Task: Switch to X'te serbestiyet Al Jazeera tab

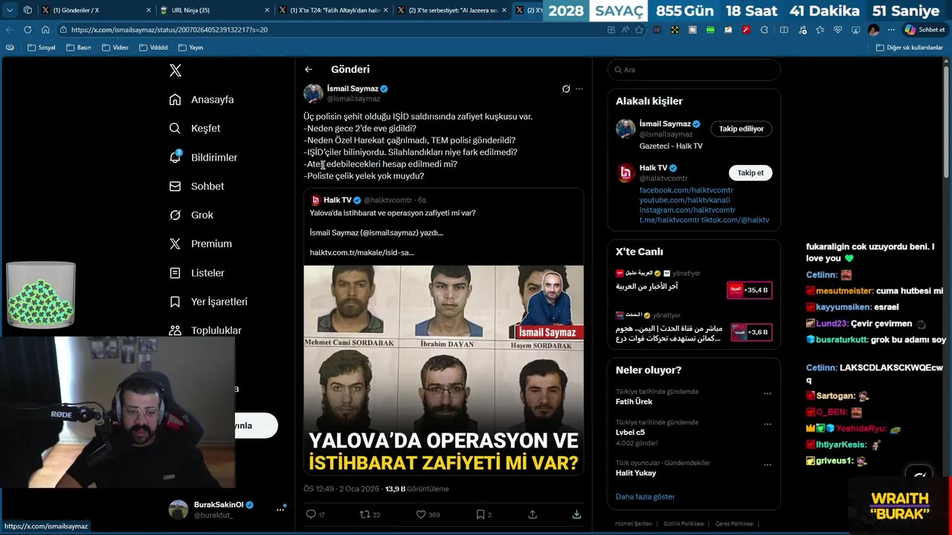Action: coord(451,10)
